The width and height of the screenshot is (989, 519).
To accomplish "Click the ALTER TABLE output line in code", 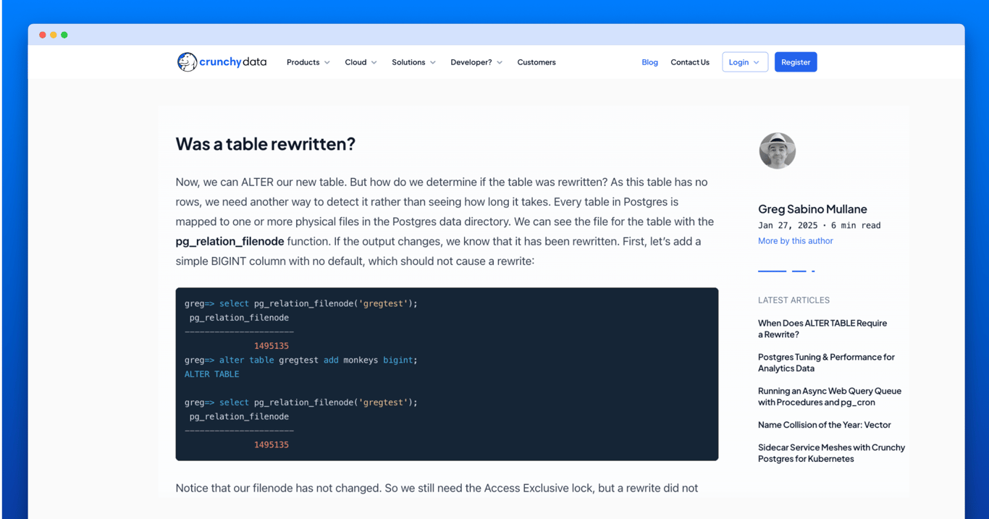I will (x=211, y=374).
